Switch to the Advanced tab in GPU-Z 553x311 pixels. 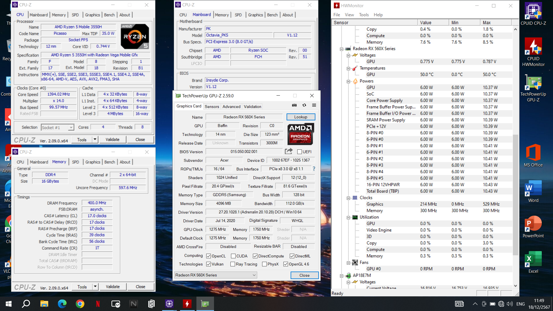[x=231, y=107]
